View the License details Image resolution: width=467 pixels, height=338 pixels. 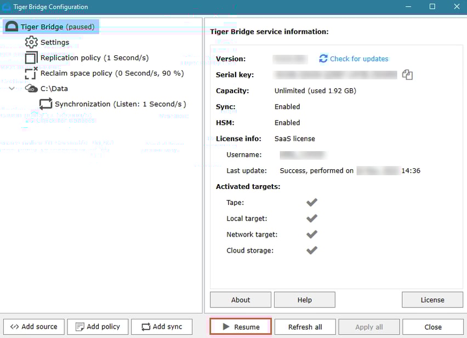tap(432, 300)
